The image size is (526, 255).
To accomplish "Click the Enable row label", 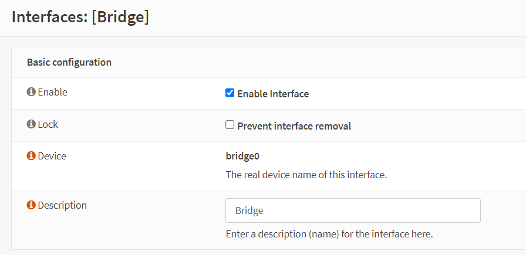I will [x=52, y=93].
